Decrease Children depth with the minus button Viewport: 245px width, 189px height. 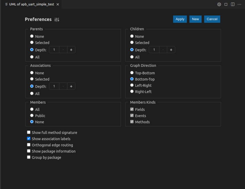163,49
